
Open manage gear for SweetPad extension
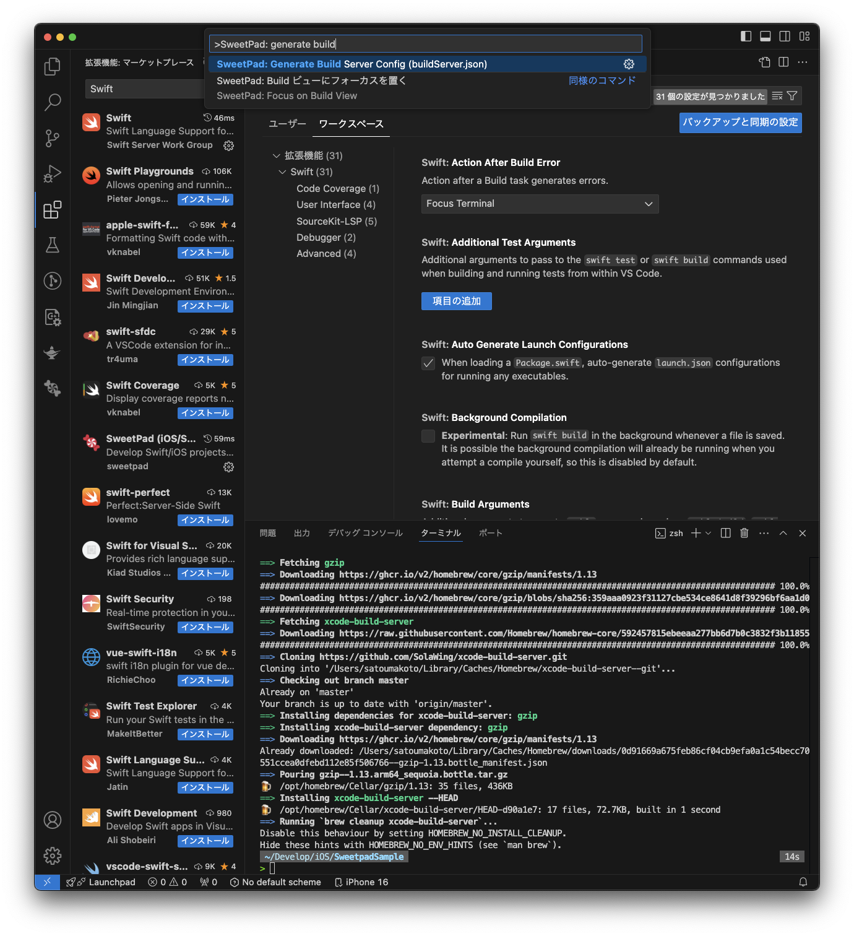(228, 467)
